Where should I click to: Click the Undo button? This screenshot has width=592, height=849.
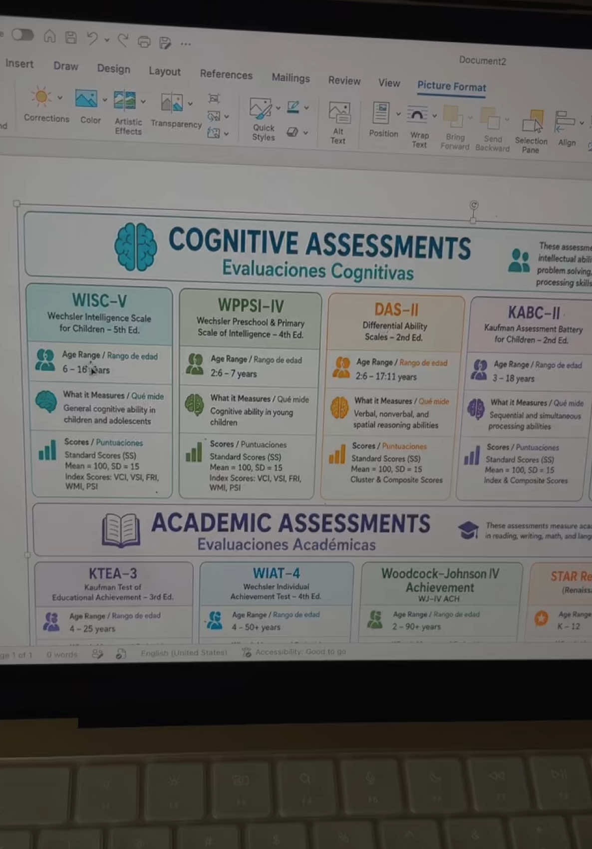click(x=92, y=38)
